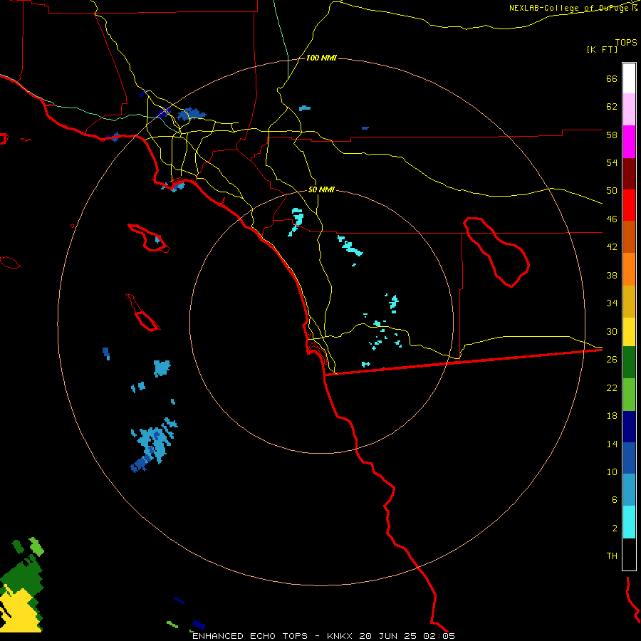Click the legend value 34
The width and height of the screenshot is (641, 641).
point(612,303)
